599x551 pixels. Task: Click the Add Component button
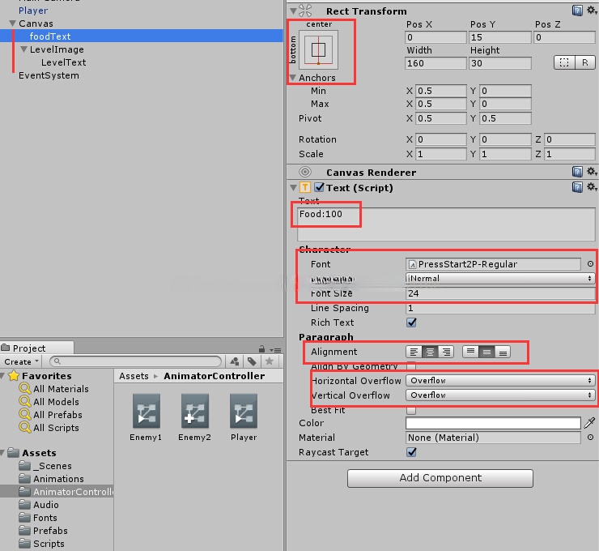(x=440, y=478)
